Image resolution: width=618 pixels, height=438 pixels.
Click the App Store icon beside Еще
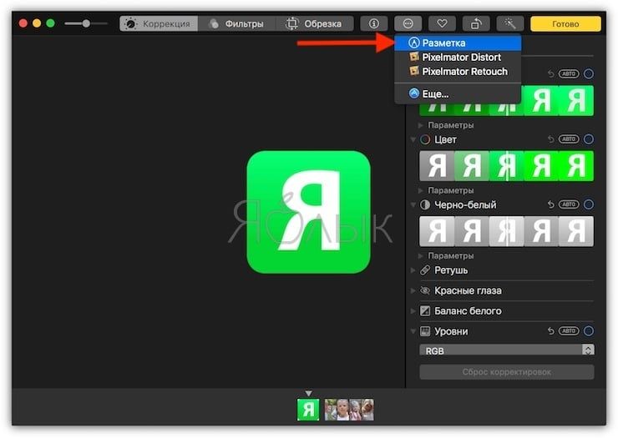click(x=414, y=93)
